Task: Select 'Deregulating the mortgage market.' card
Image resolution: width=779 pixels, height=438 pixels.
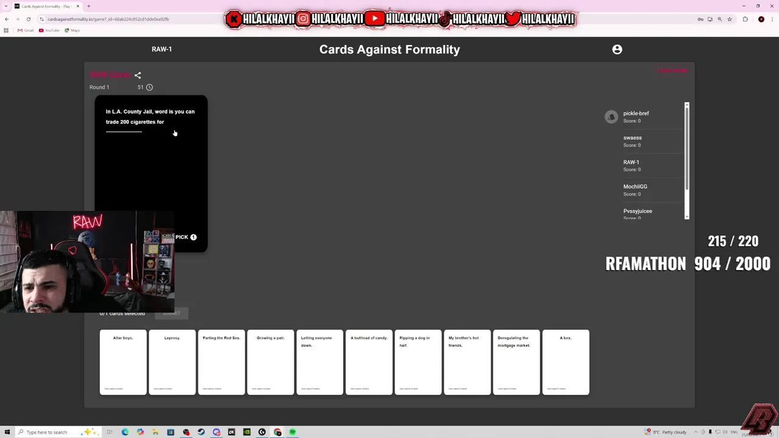Action: 517,363
